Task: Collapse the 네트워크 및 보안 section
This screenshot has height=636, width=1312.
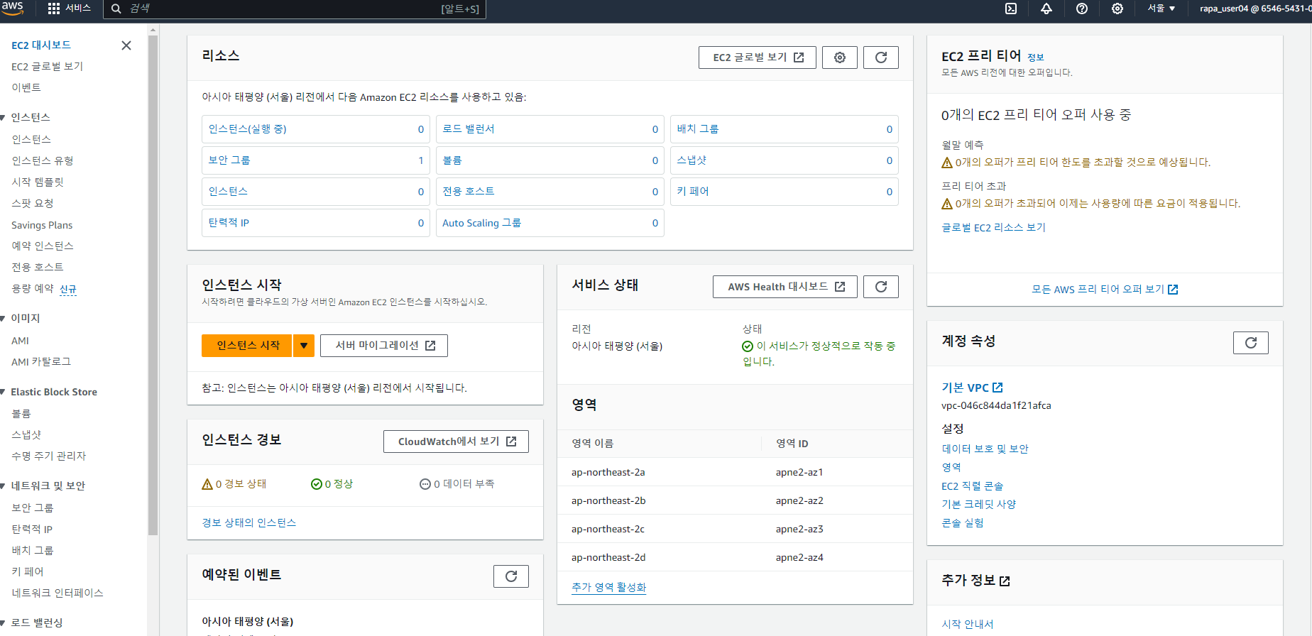Action: point(4,486)
